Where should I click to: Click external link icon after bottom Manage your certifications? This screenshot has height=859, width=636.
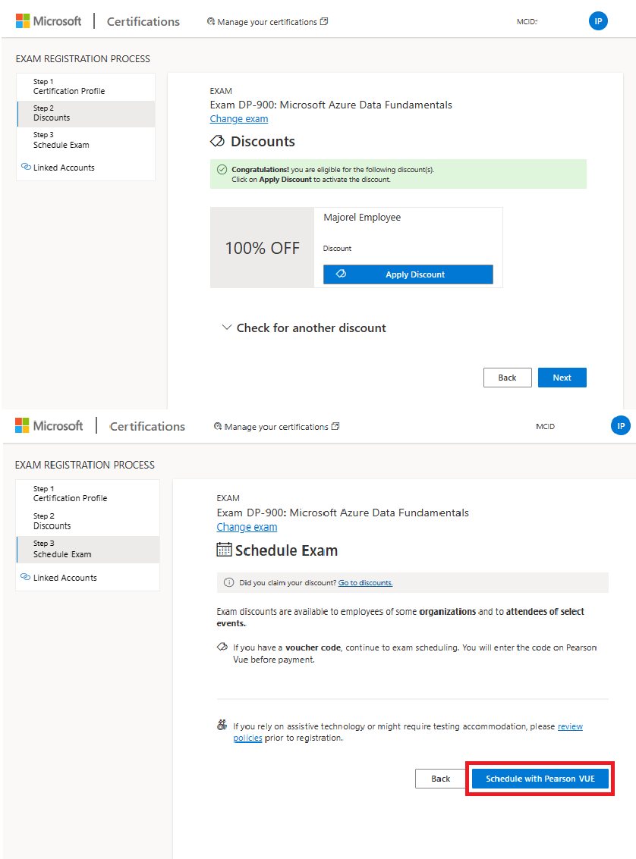click(335, 426)
